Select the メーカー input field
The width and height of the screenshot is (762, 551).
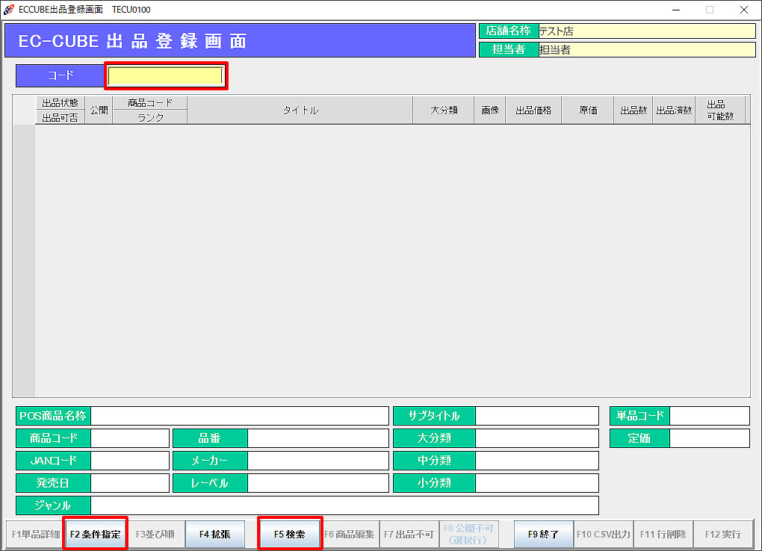pyautogui.click(x=317, y=461)
